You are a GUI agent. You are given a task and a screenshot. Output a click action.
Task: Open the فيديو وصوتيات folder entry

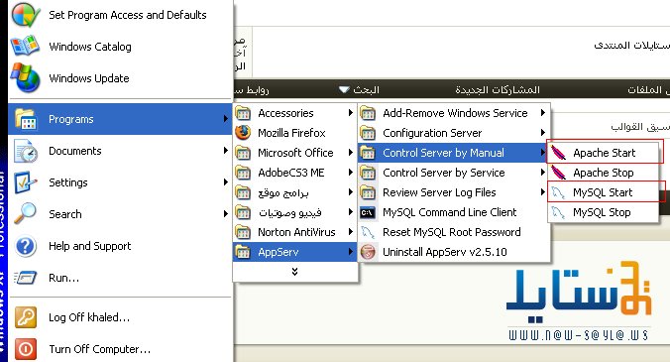click(x=294, y=212)
